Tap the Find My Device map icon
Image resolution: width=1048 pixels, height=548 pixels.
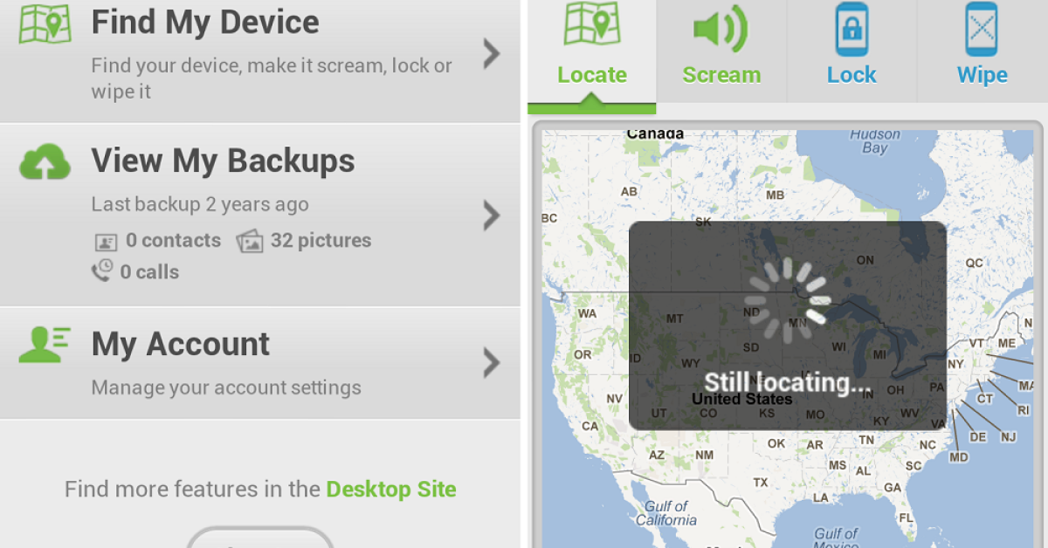coord(45,24)
